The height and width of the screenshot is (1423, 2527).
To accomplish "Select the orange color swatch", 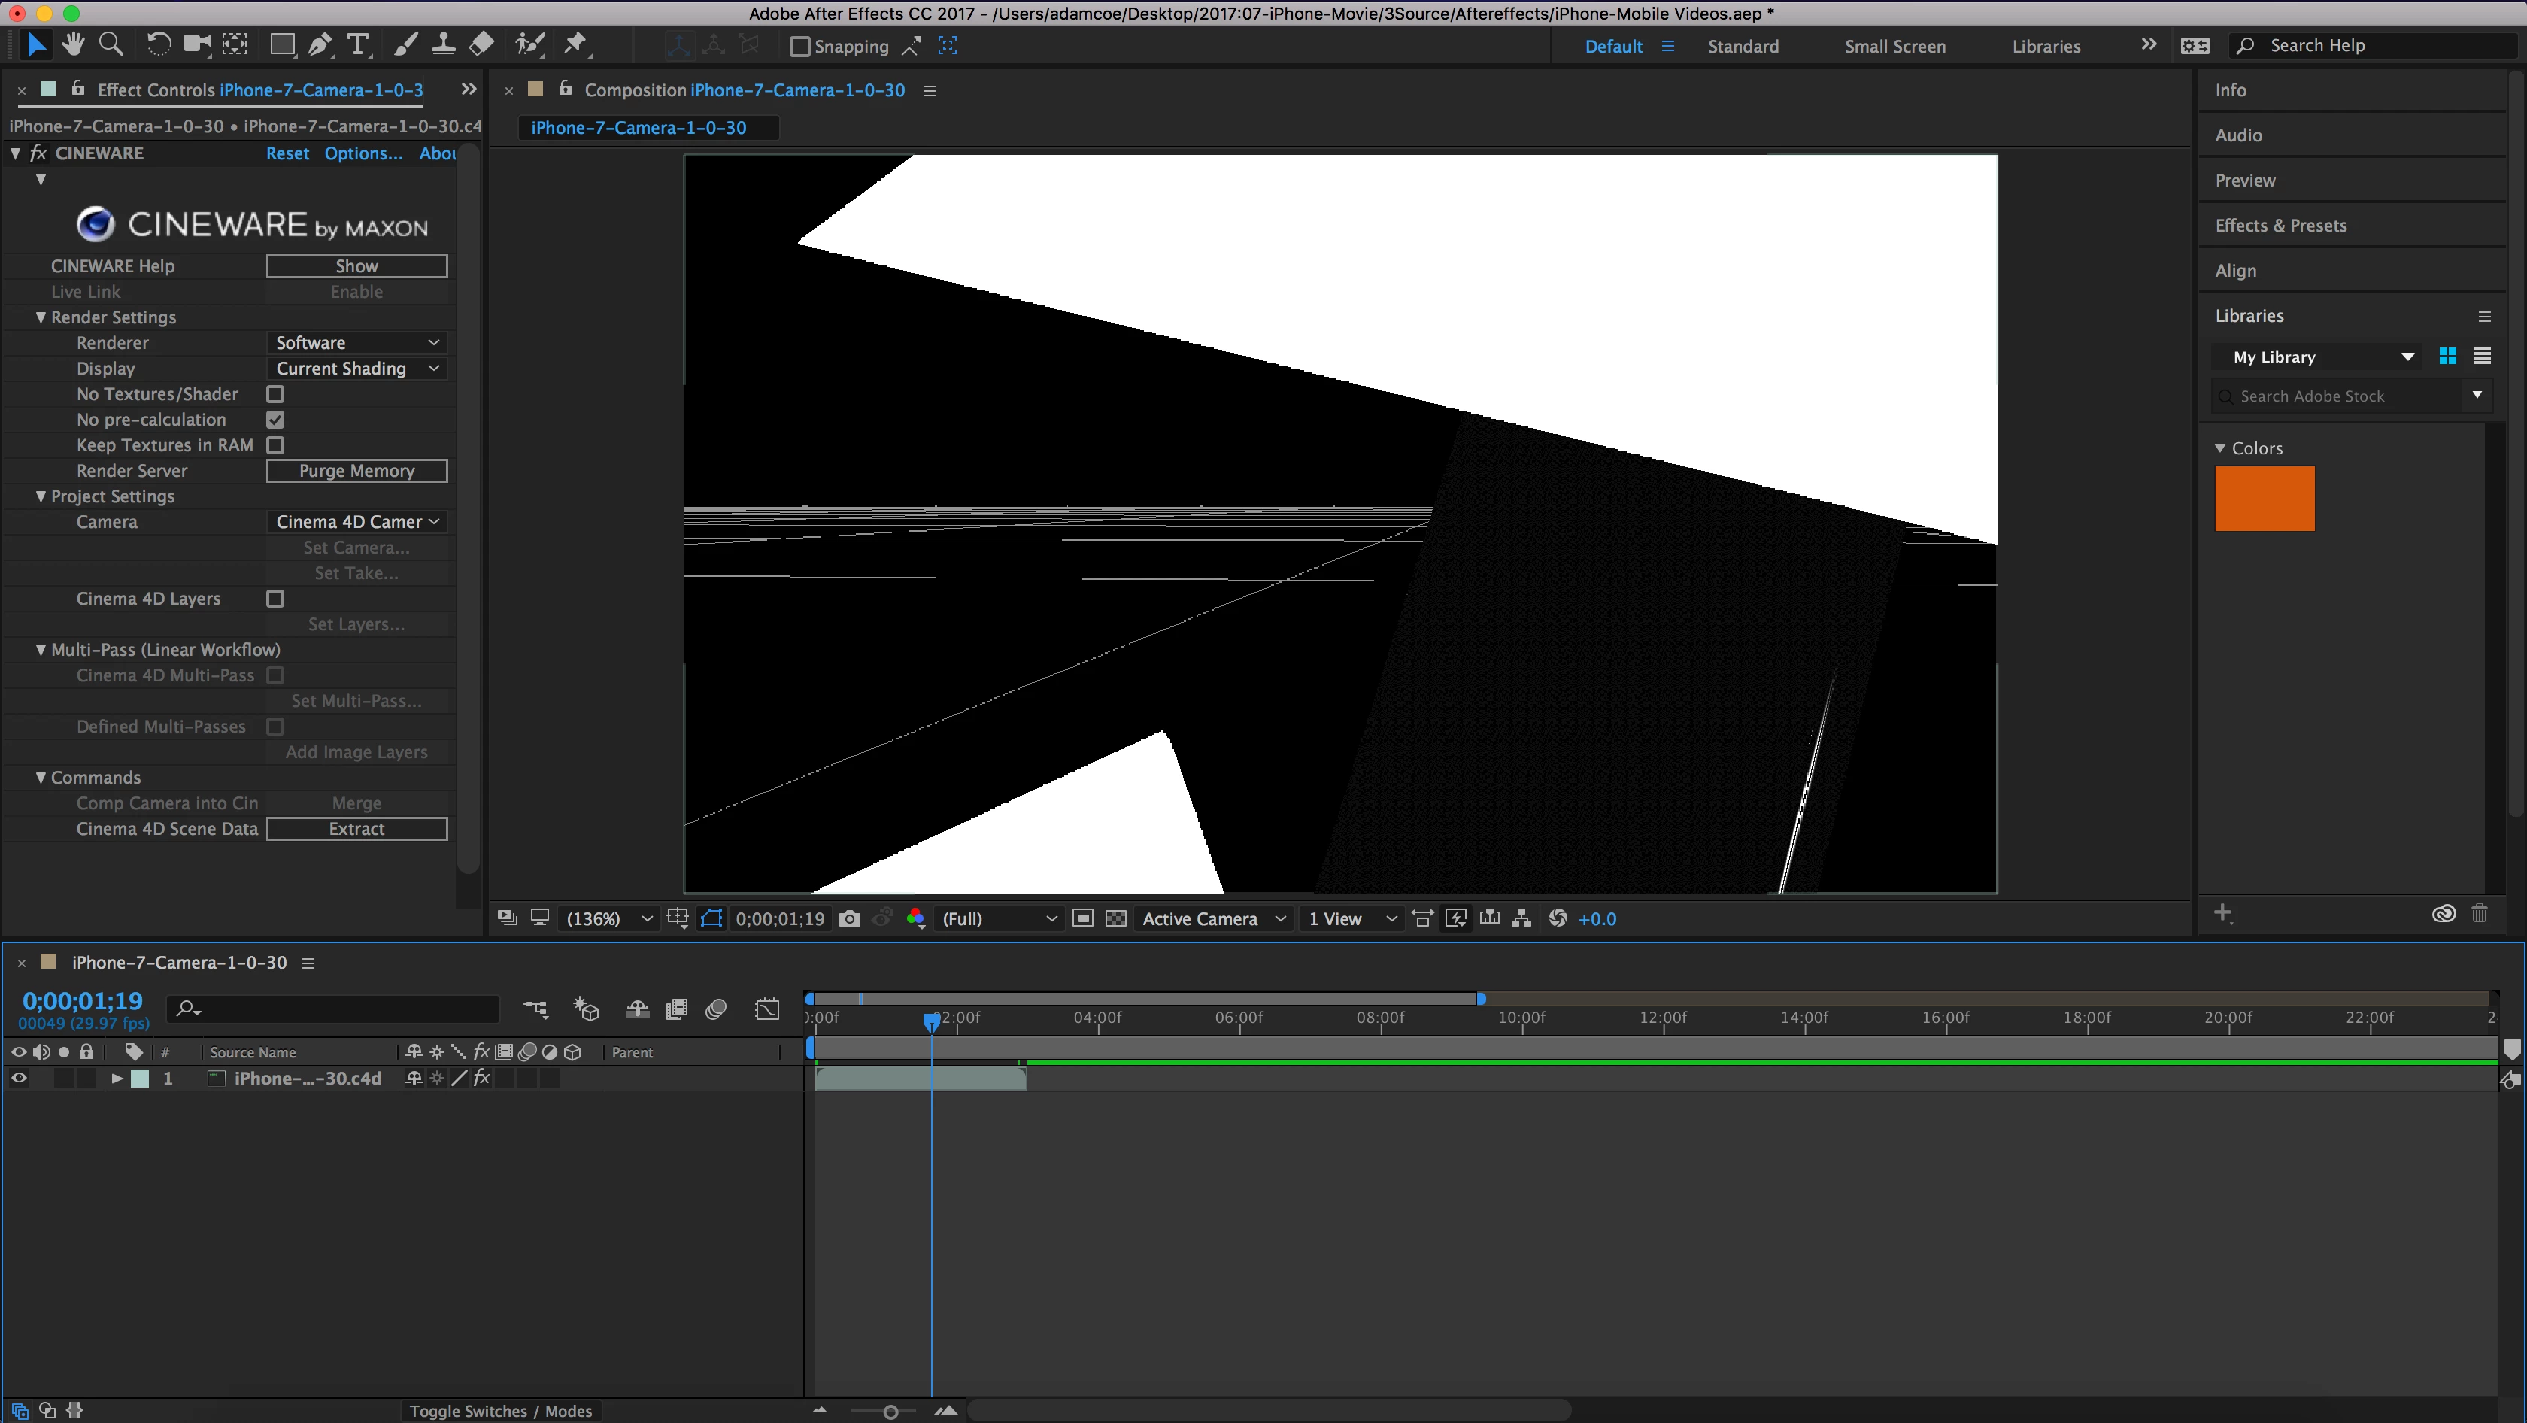I will tap(2264, 499).
